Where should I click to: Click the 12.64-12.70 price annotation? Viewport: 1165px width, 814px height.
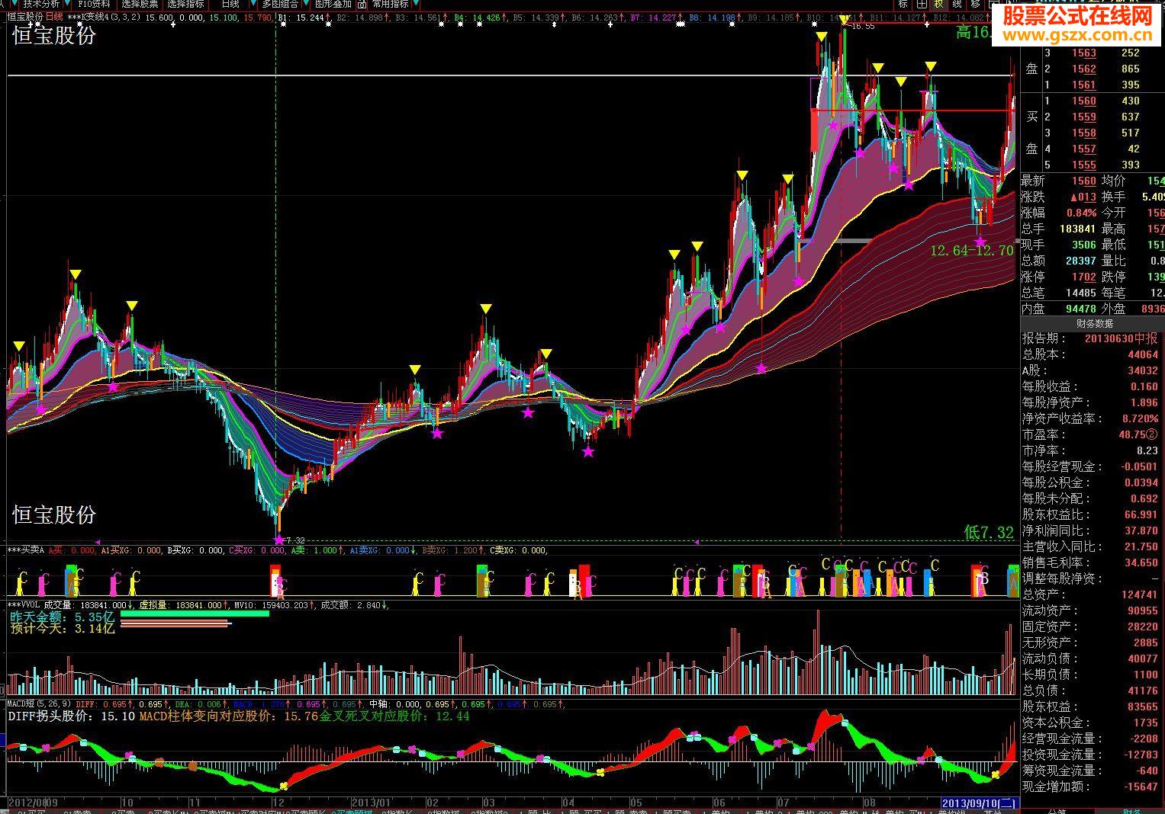click(971, 250)
